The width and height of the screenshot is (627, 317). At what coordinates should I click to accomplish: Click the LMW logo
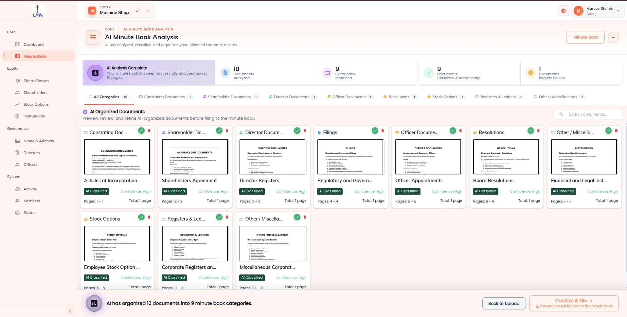point(38,11)
